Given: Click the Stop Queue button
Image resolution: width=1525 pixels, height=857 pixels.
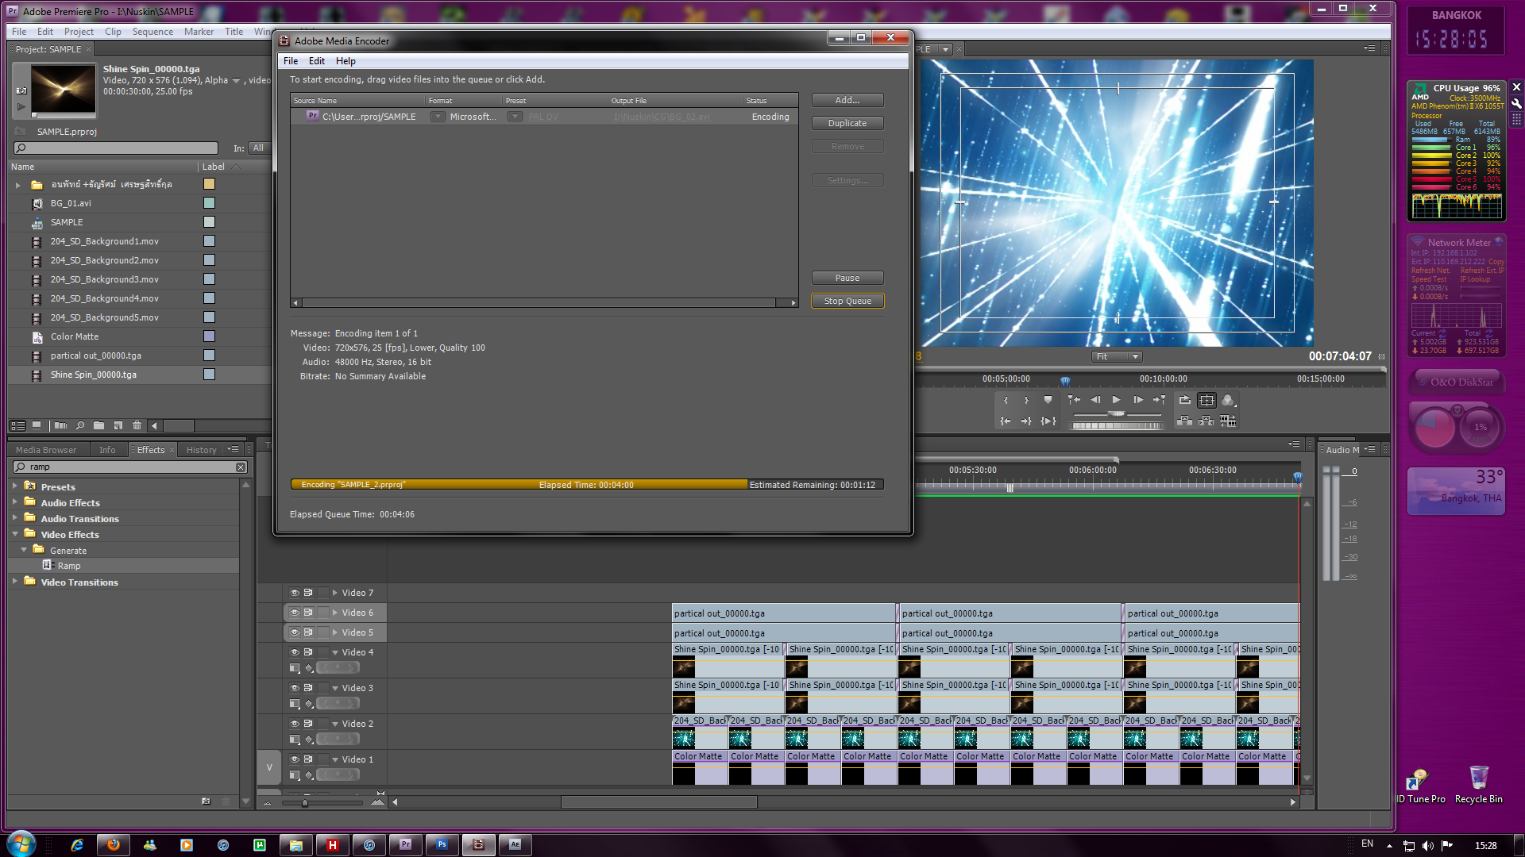Looking at the screenshot, I should 847,301.
